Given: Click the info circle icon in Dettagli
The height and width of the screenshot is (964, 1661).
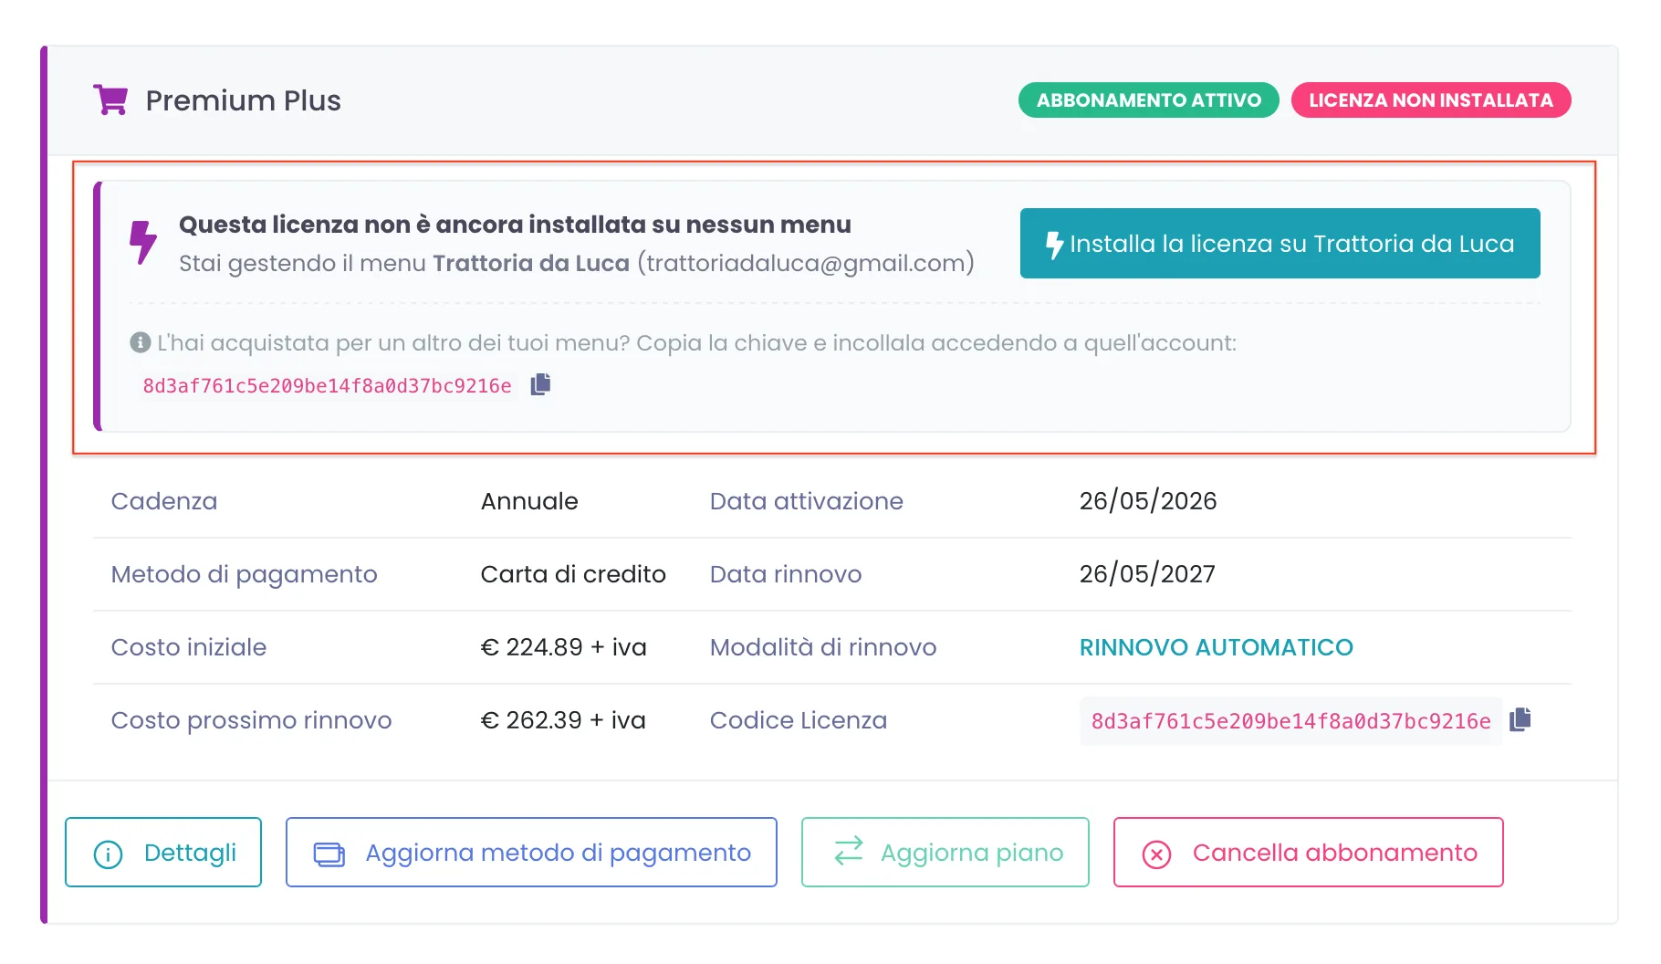Looking at the screenshot, I should click(108, 854).
